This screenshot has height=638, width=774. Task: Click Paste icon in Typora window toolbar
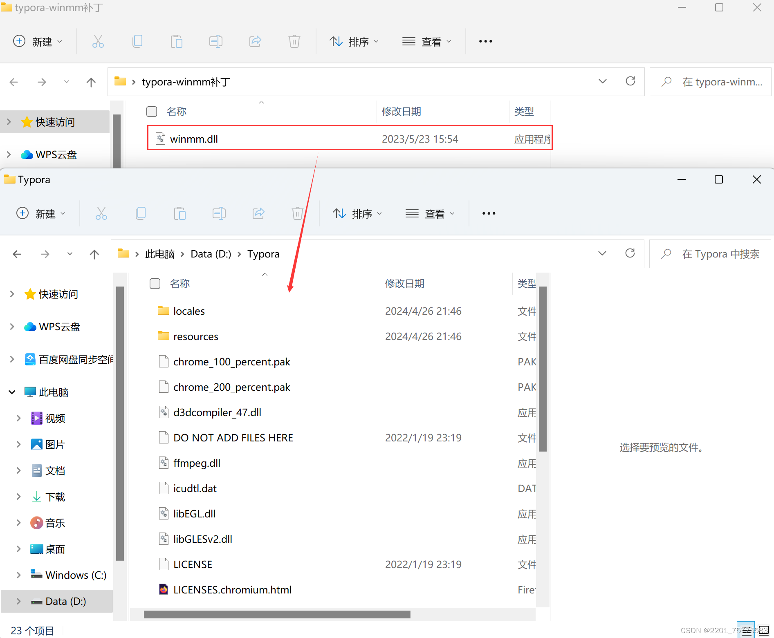(180, 213)
